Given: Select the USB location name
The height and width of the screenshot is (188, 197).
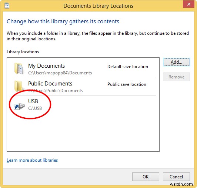Looking at the screenshot, I should pos(33,101).
